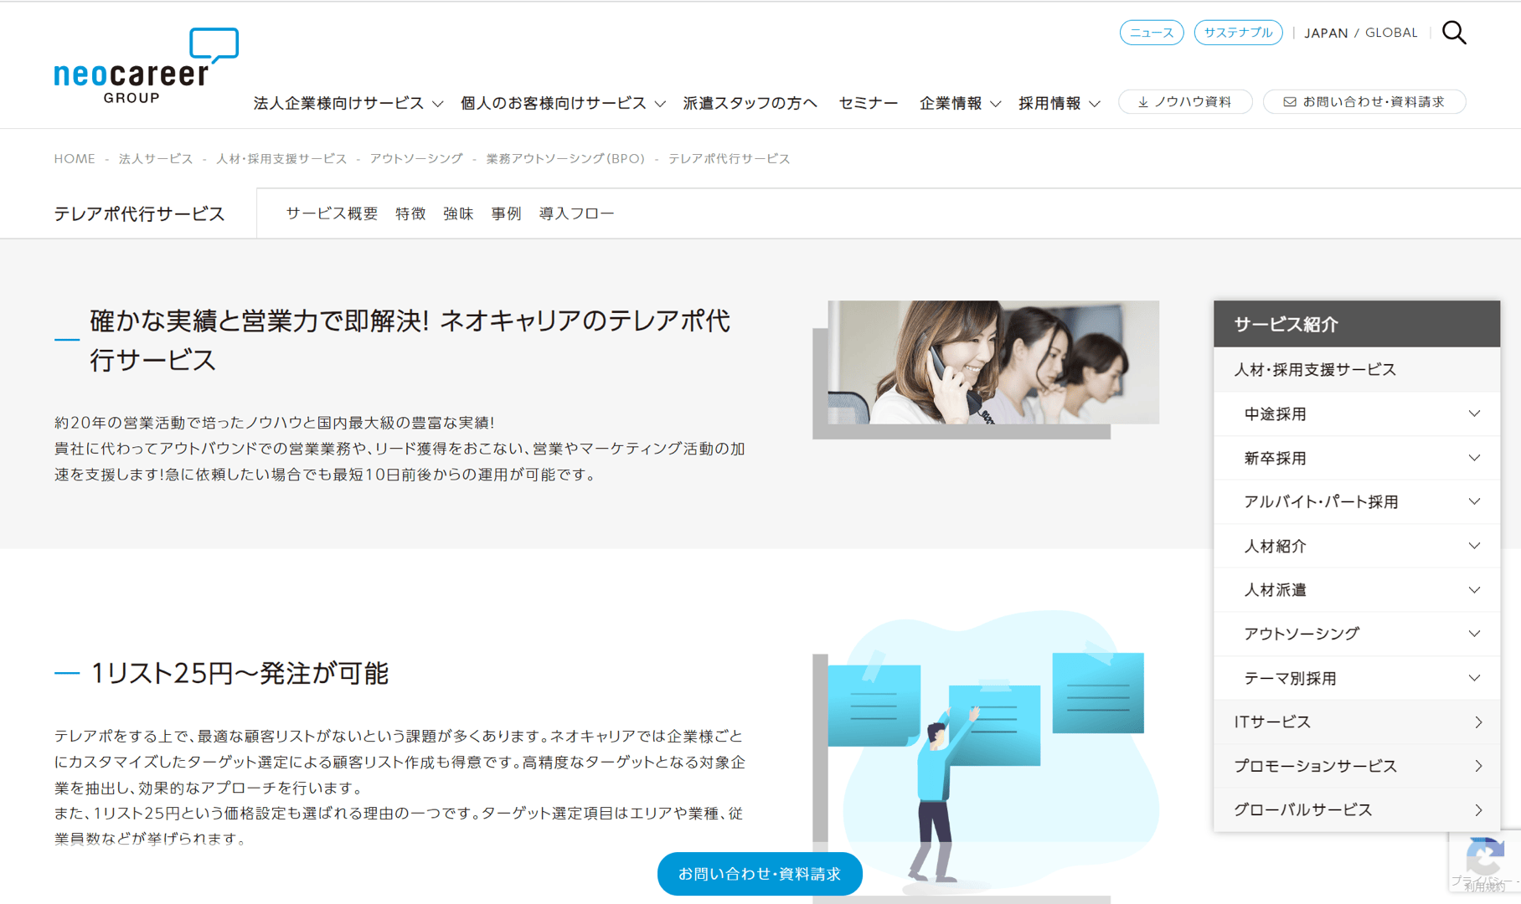Open the search magnifier icon
Viewport: 1521px width, 904px height.
(1454, 33)
